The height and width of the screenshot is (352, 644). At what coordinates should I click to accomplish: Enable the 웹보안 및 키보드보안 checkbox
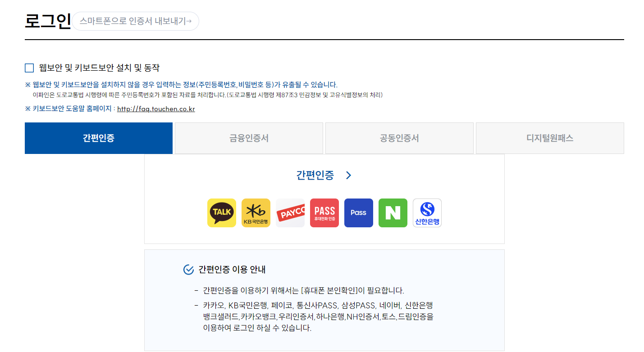point(29,67)
